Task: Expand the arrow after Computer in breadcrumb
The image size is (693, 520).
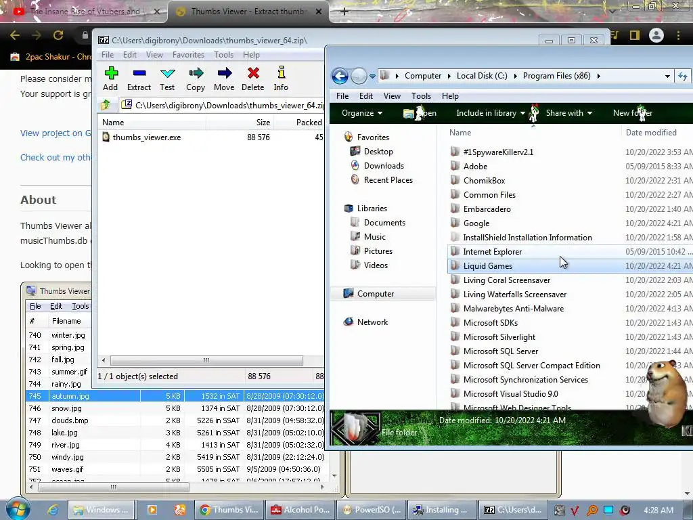Action: (x=449, y=76)
